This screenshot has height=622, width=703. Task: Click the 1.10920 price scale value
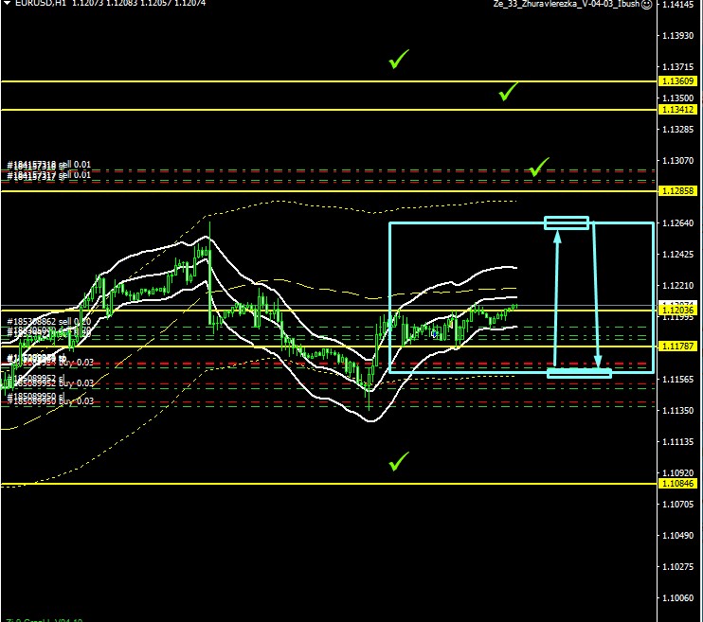(678, 473)
